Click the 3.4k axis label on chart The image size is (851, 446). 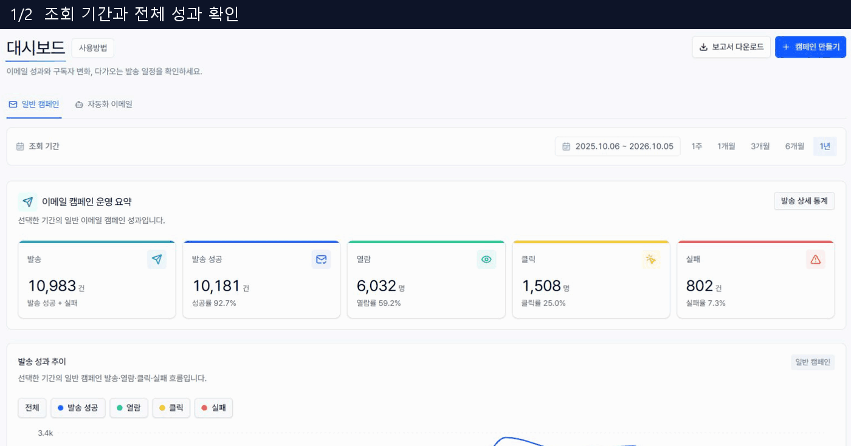(46, 433)
